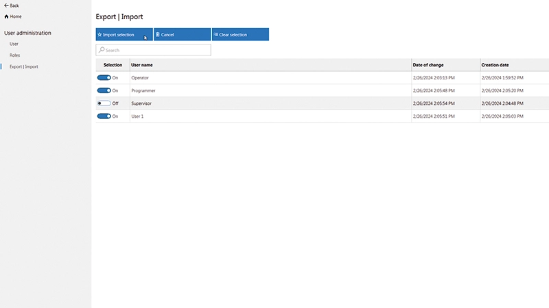Viewport: 549px width, 308px height.
Task: Switch off the User 1 toggle
Action: (x=104, y=116)
